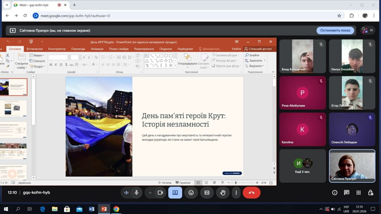Open the meeting chat panel
The image size is (381, 214).
[346, 192]
